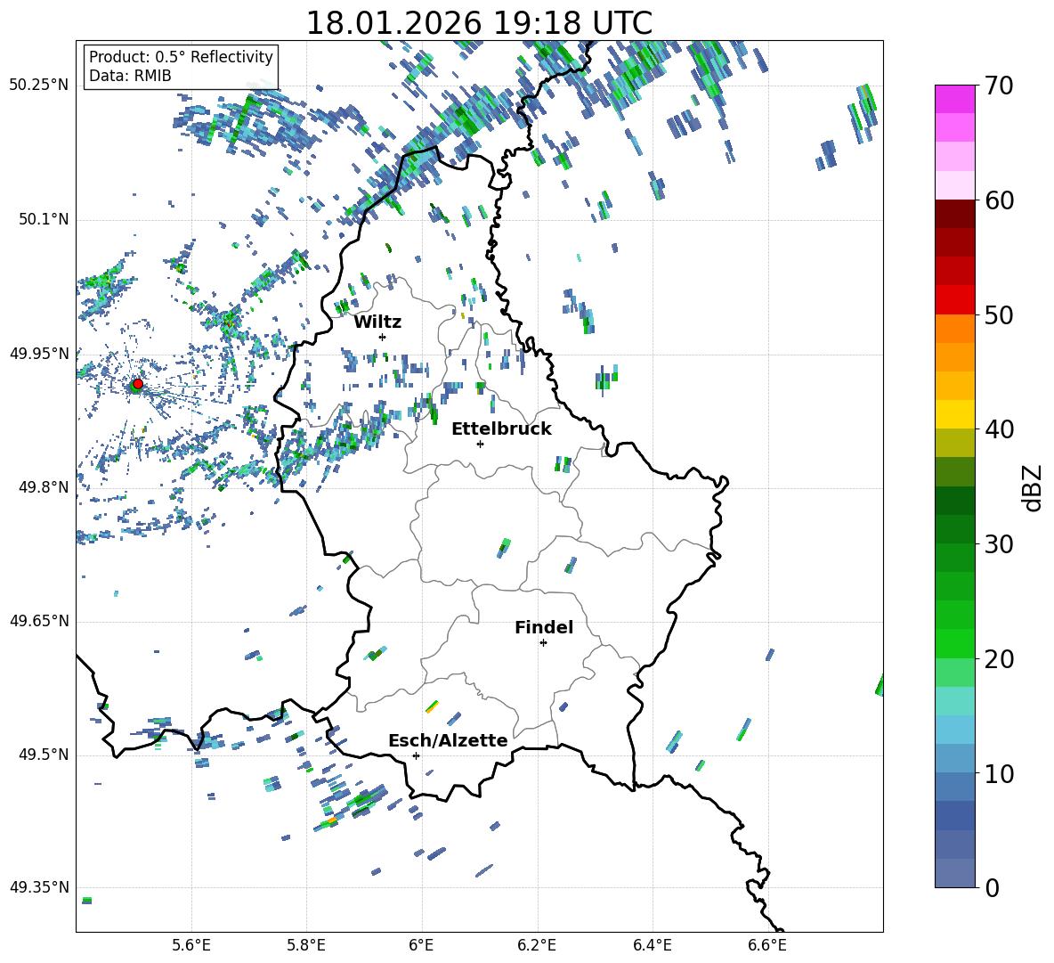Click the 5.8°E longitude label

point(306,945)
